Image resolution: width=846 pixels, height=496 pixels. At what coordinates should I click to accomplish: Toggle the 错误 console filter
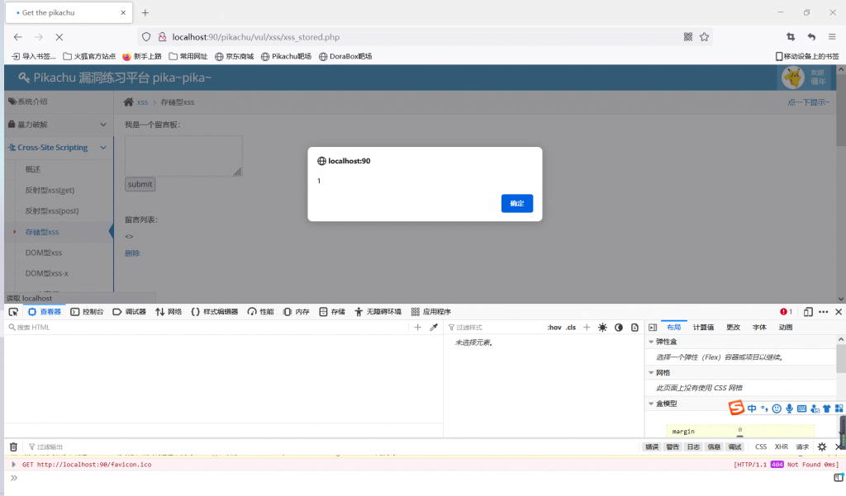pyautogui.click(x=651, y=446)
